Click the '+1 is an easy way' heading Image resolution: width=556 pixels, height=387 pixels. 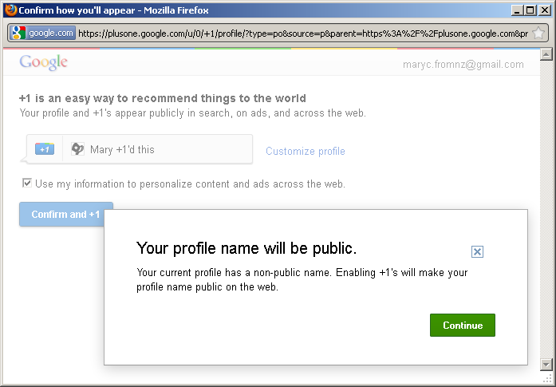pos(163,98)
